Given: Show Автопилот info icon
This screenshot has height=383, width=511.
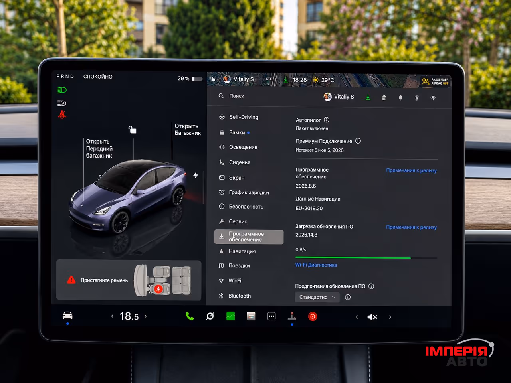Looking at the screenshot, I should pos(327,120).
